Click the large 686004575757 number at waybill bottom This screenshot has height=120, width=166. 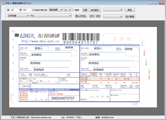click(x=63, y=98)
